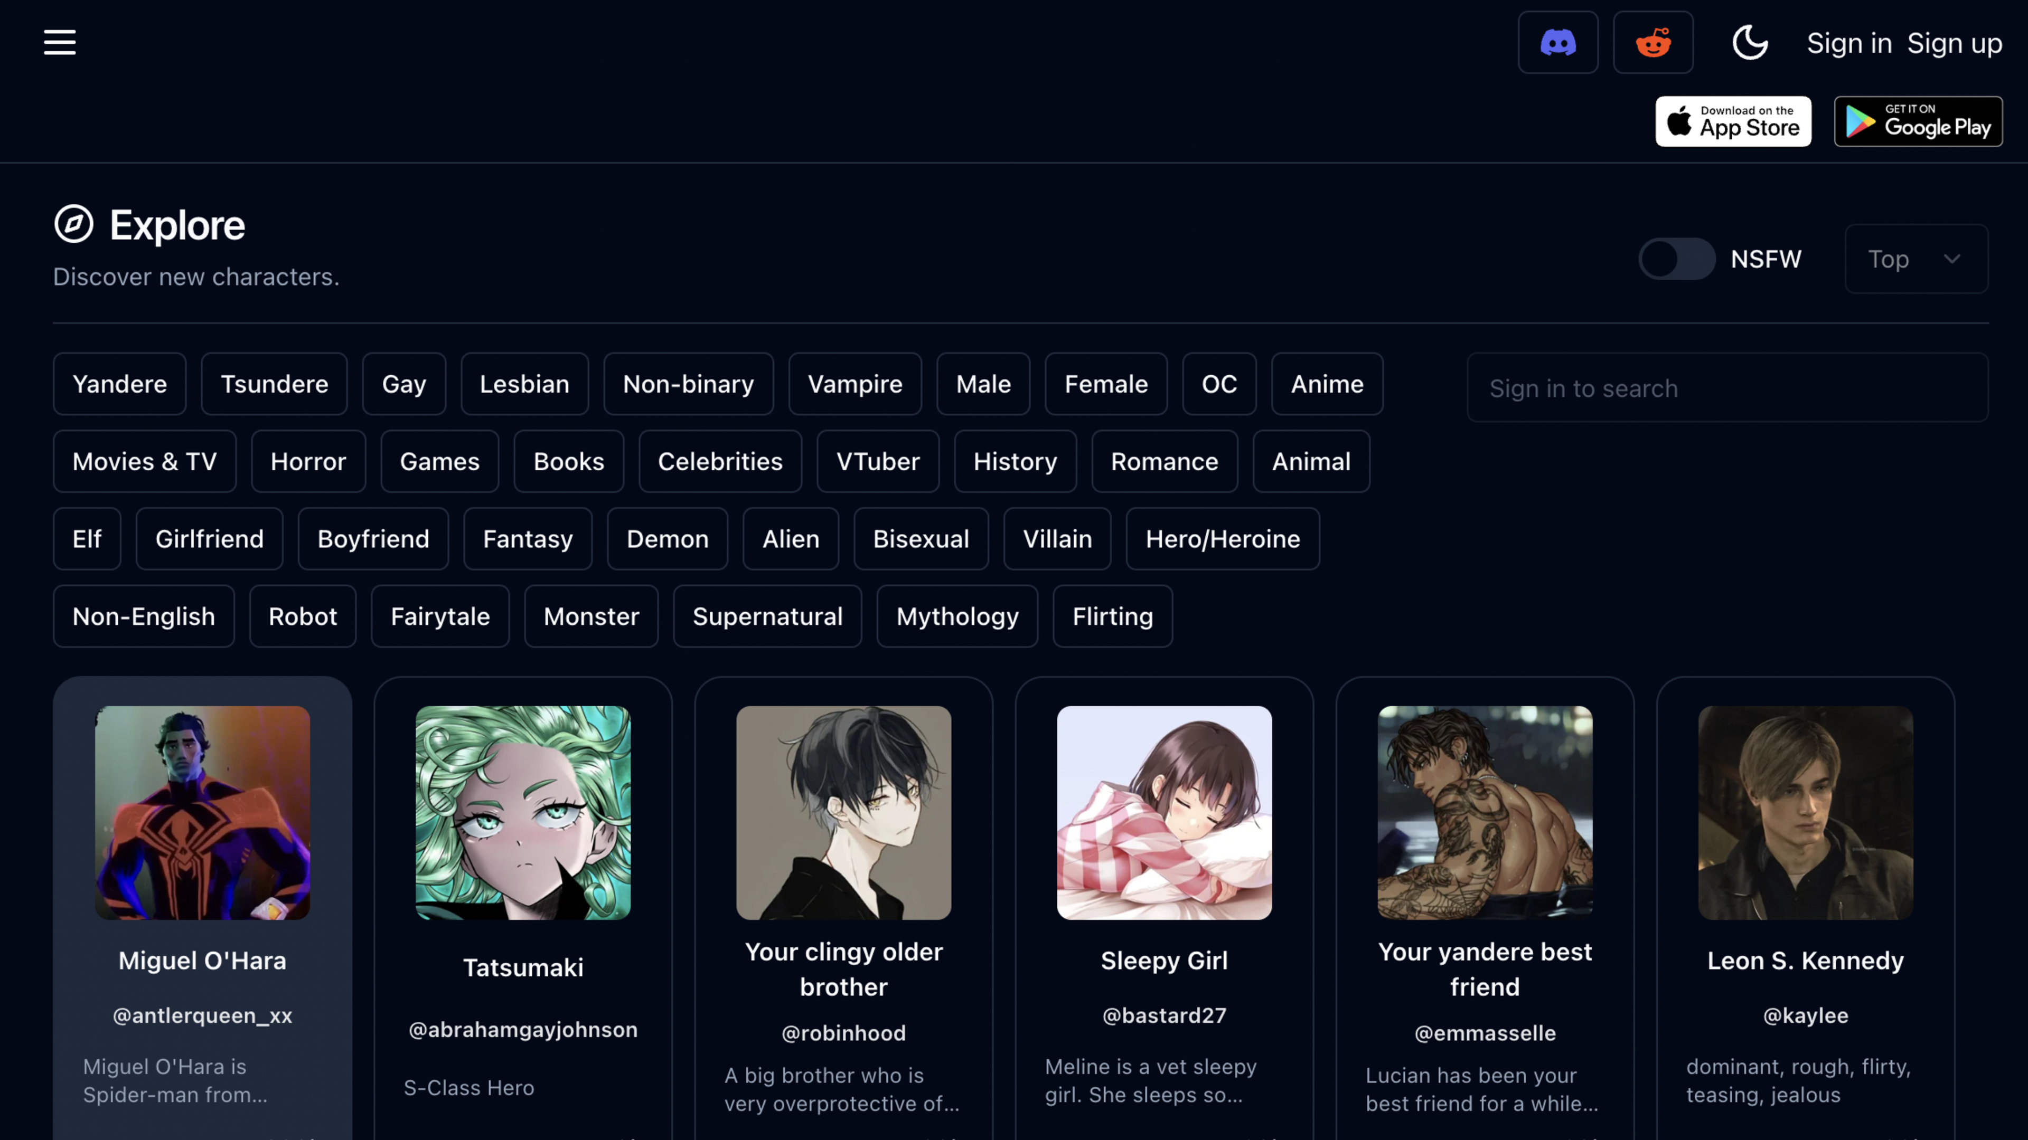The width and height of the screenshot is (2028, 1140).
Task: Open Sleepy Girl character image
Action: 1165,813
